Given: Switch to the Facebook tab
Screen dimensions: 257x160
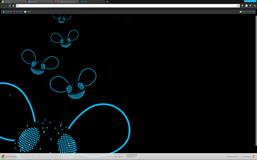Looking at the screenshot, I should pos(39,2).
